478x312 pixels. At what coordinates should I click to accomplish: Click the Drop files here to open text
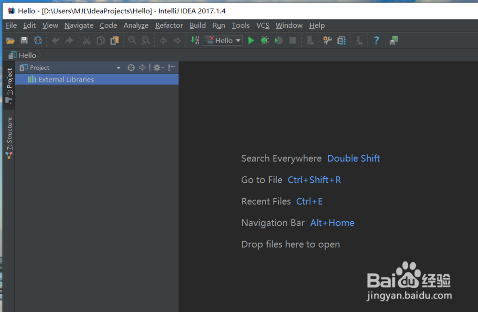point(291,244)
